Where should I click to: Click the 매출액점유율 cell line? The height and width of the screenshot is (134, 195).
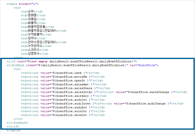point(37,27)
